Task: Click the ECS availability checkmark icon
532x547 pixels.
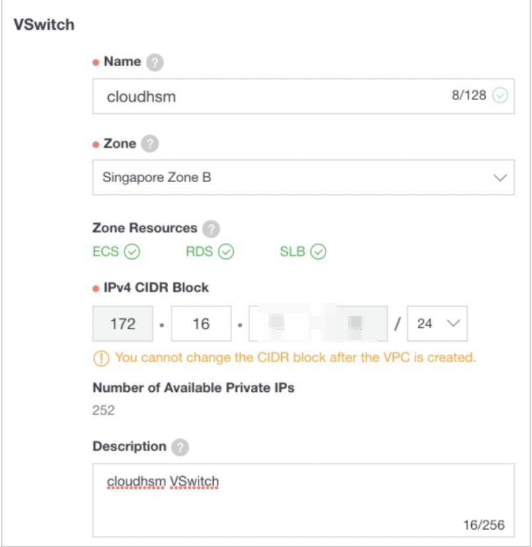Action: pos(132,252)
